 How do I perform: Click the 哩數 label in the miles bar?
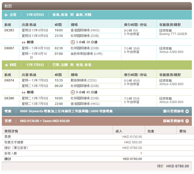[8, 111]
